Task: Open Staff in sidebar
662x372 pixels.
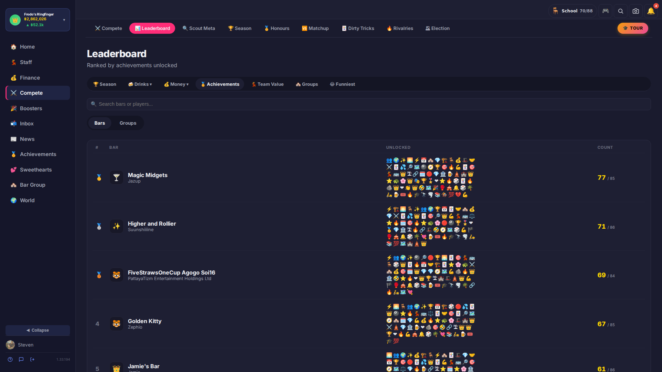Action: click(38, 62)
